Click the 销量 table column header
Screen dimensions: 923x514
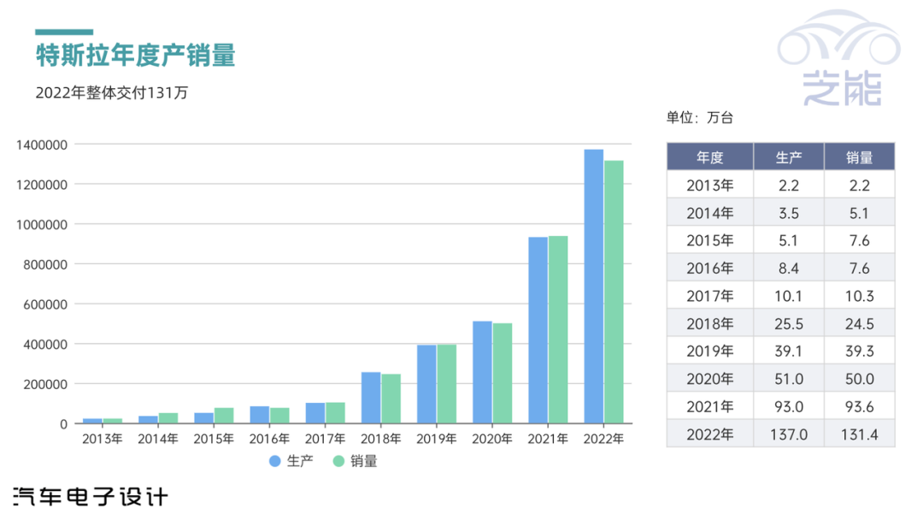pos(860,157)
